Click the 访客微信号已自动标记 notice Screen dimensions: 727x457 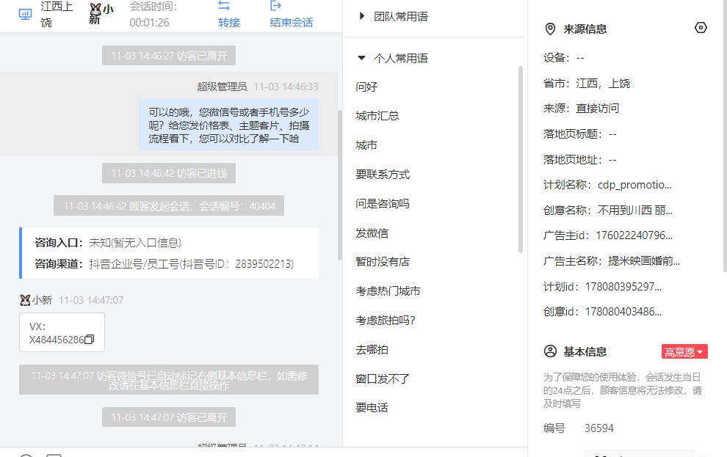[x=169, y=380]
